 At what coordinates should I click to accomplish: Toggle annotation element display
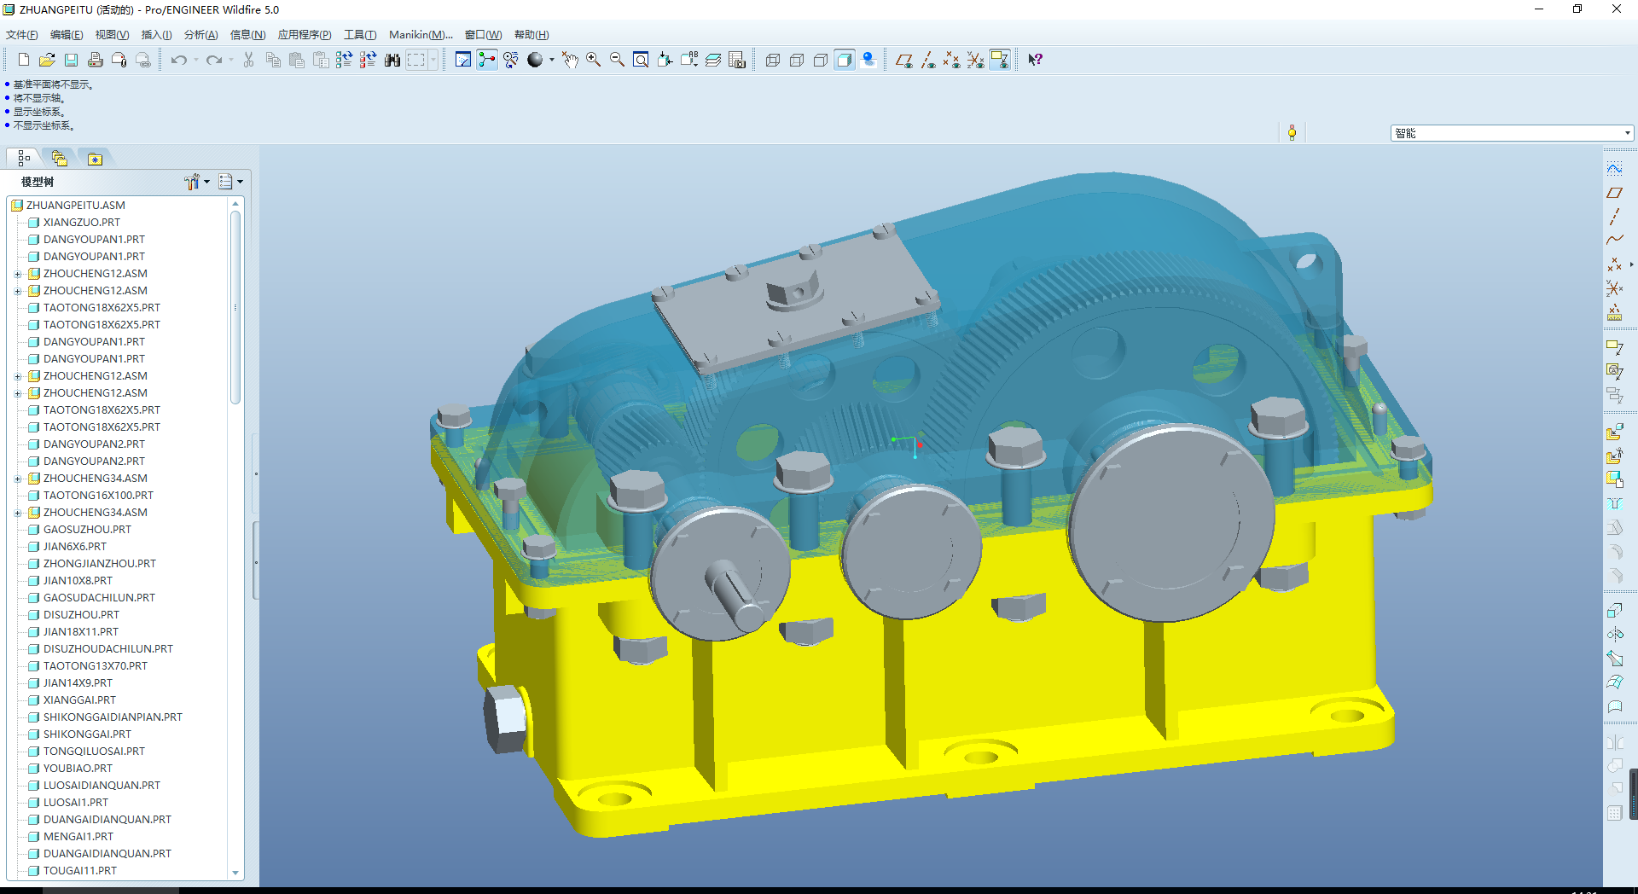1000,60
